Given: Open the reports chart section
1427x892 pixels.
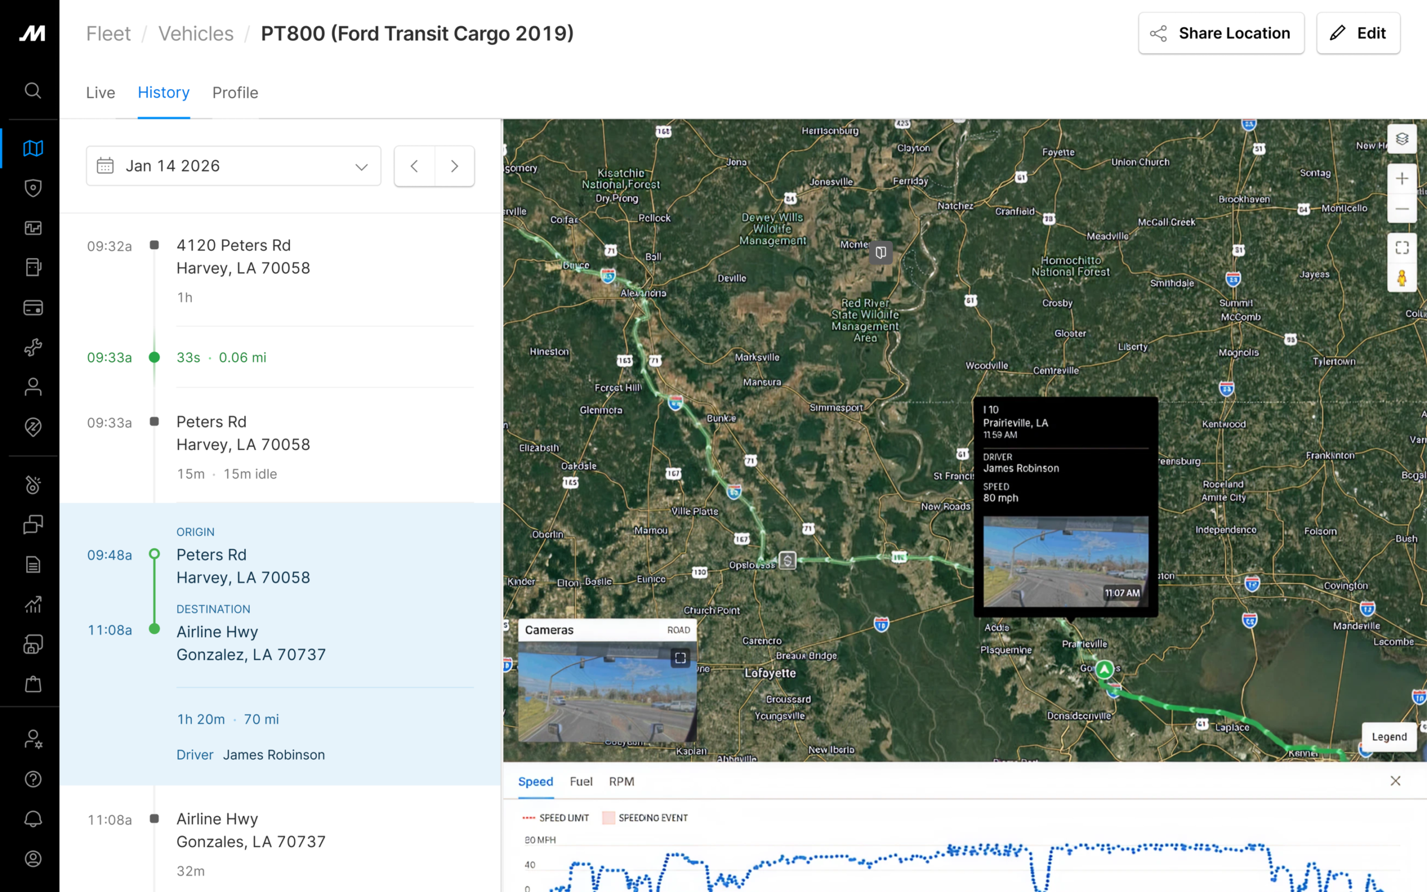Looking at the screenshot, I should point(32,604).
